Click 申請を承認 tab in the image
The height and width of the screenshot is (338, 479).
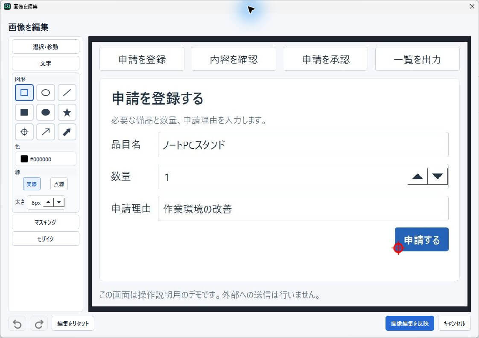pos(326,59)
